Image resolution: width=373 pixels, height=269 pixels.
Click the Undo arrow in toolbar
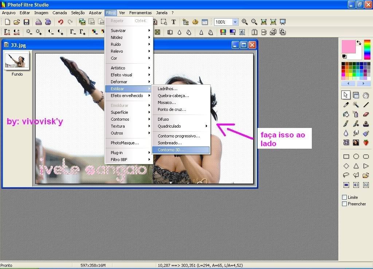point(60,22)
